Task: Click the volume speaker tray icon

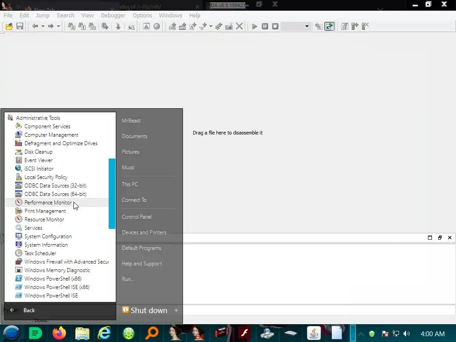Action: click(x=407, y=334)
